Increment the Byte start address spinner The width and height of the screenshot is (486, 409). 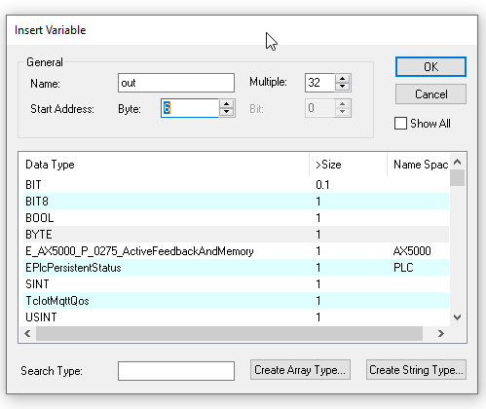[226, 104]
